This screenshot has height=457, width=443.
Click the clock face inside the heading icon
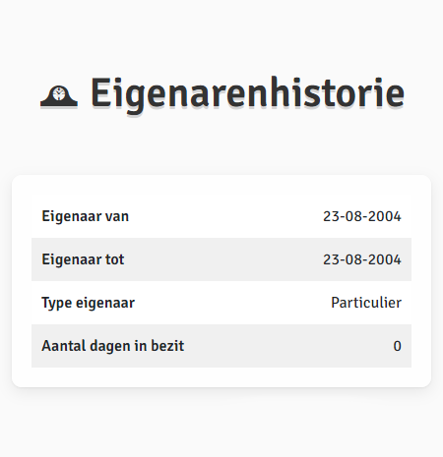click(59, 94)
